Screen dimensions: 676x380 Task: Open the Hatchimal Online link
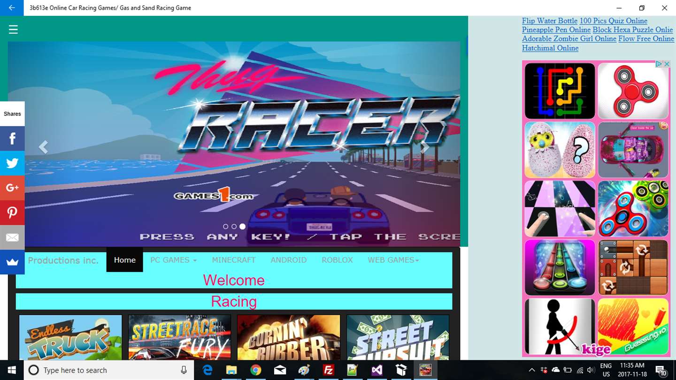point(550,48)
